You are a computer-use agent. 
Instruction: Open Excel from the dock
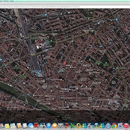pos(73,126)
